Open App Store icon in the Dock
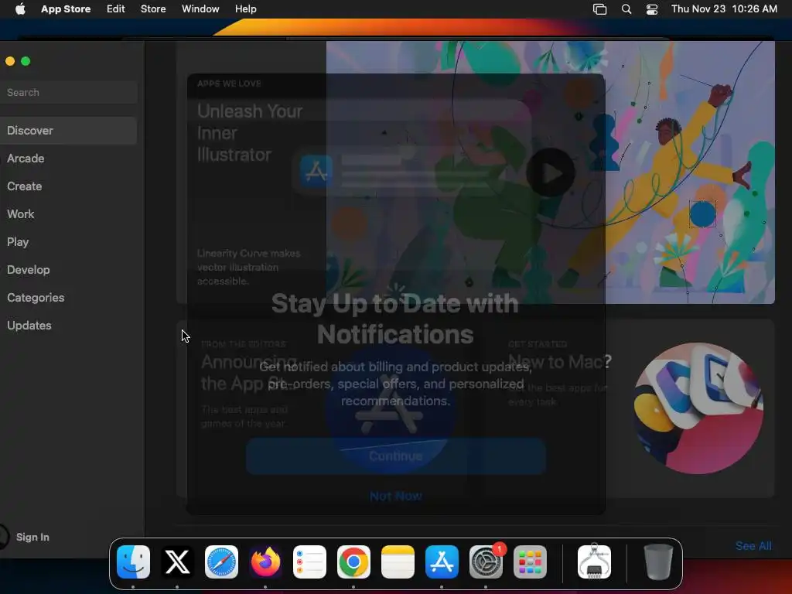792x594 pixels. pos(442,562)
